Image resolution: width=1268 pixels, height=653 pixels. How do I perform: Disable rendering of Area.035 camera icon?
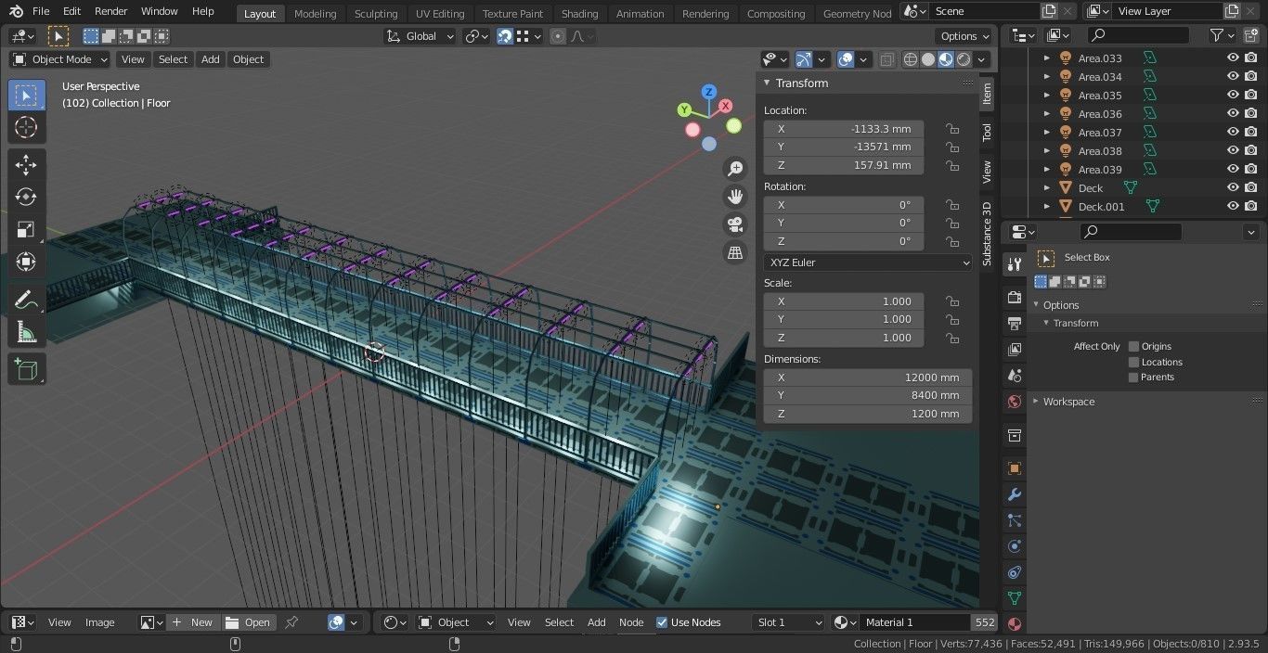[x=1251, y=95]
